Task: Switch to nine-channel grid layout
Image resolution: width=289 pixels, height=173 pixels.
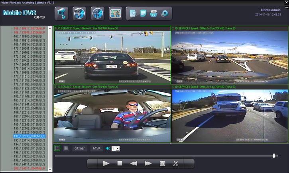Action: coord(66,148)
